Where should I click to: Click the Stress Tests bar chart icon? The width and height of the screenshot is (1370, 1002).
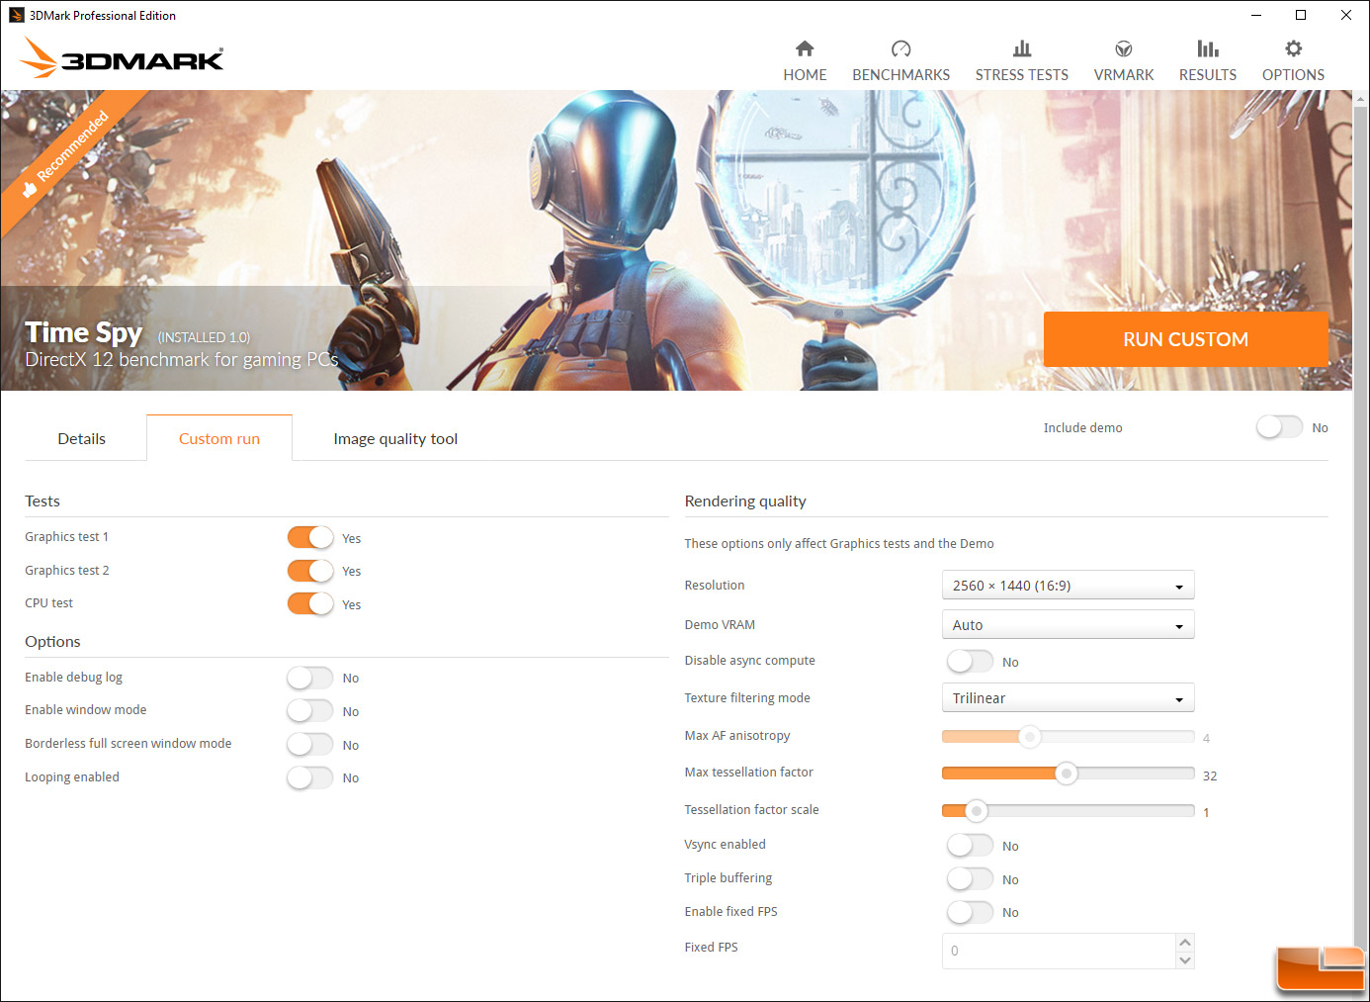[1022, 48]
